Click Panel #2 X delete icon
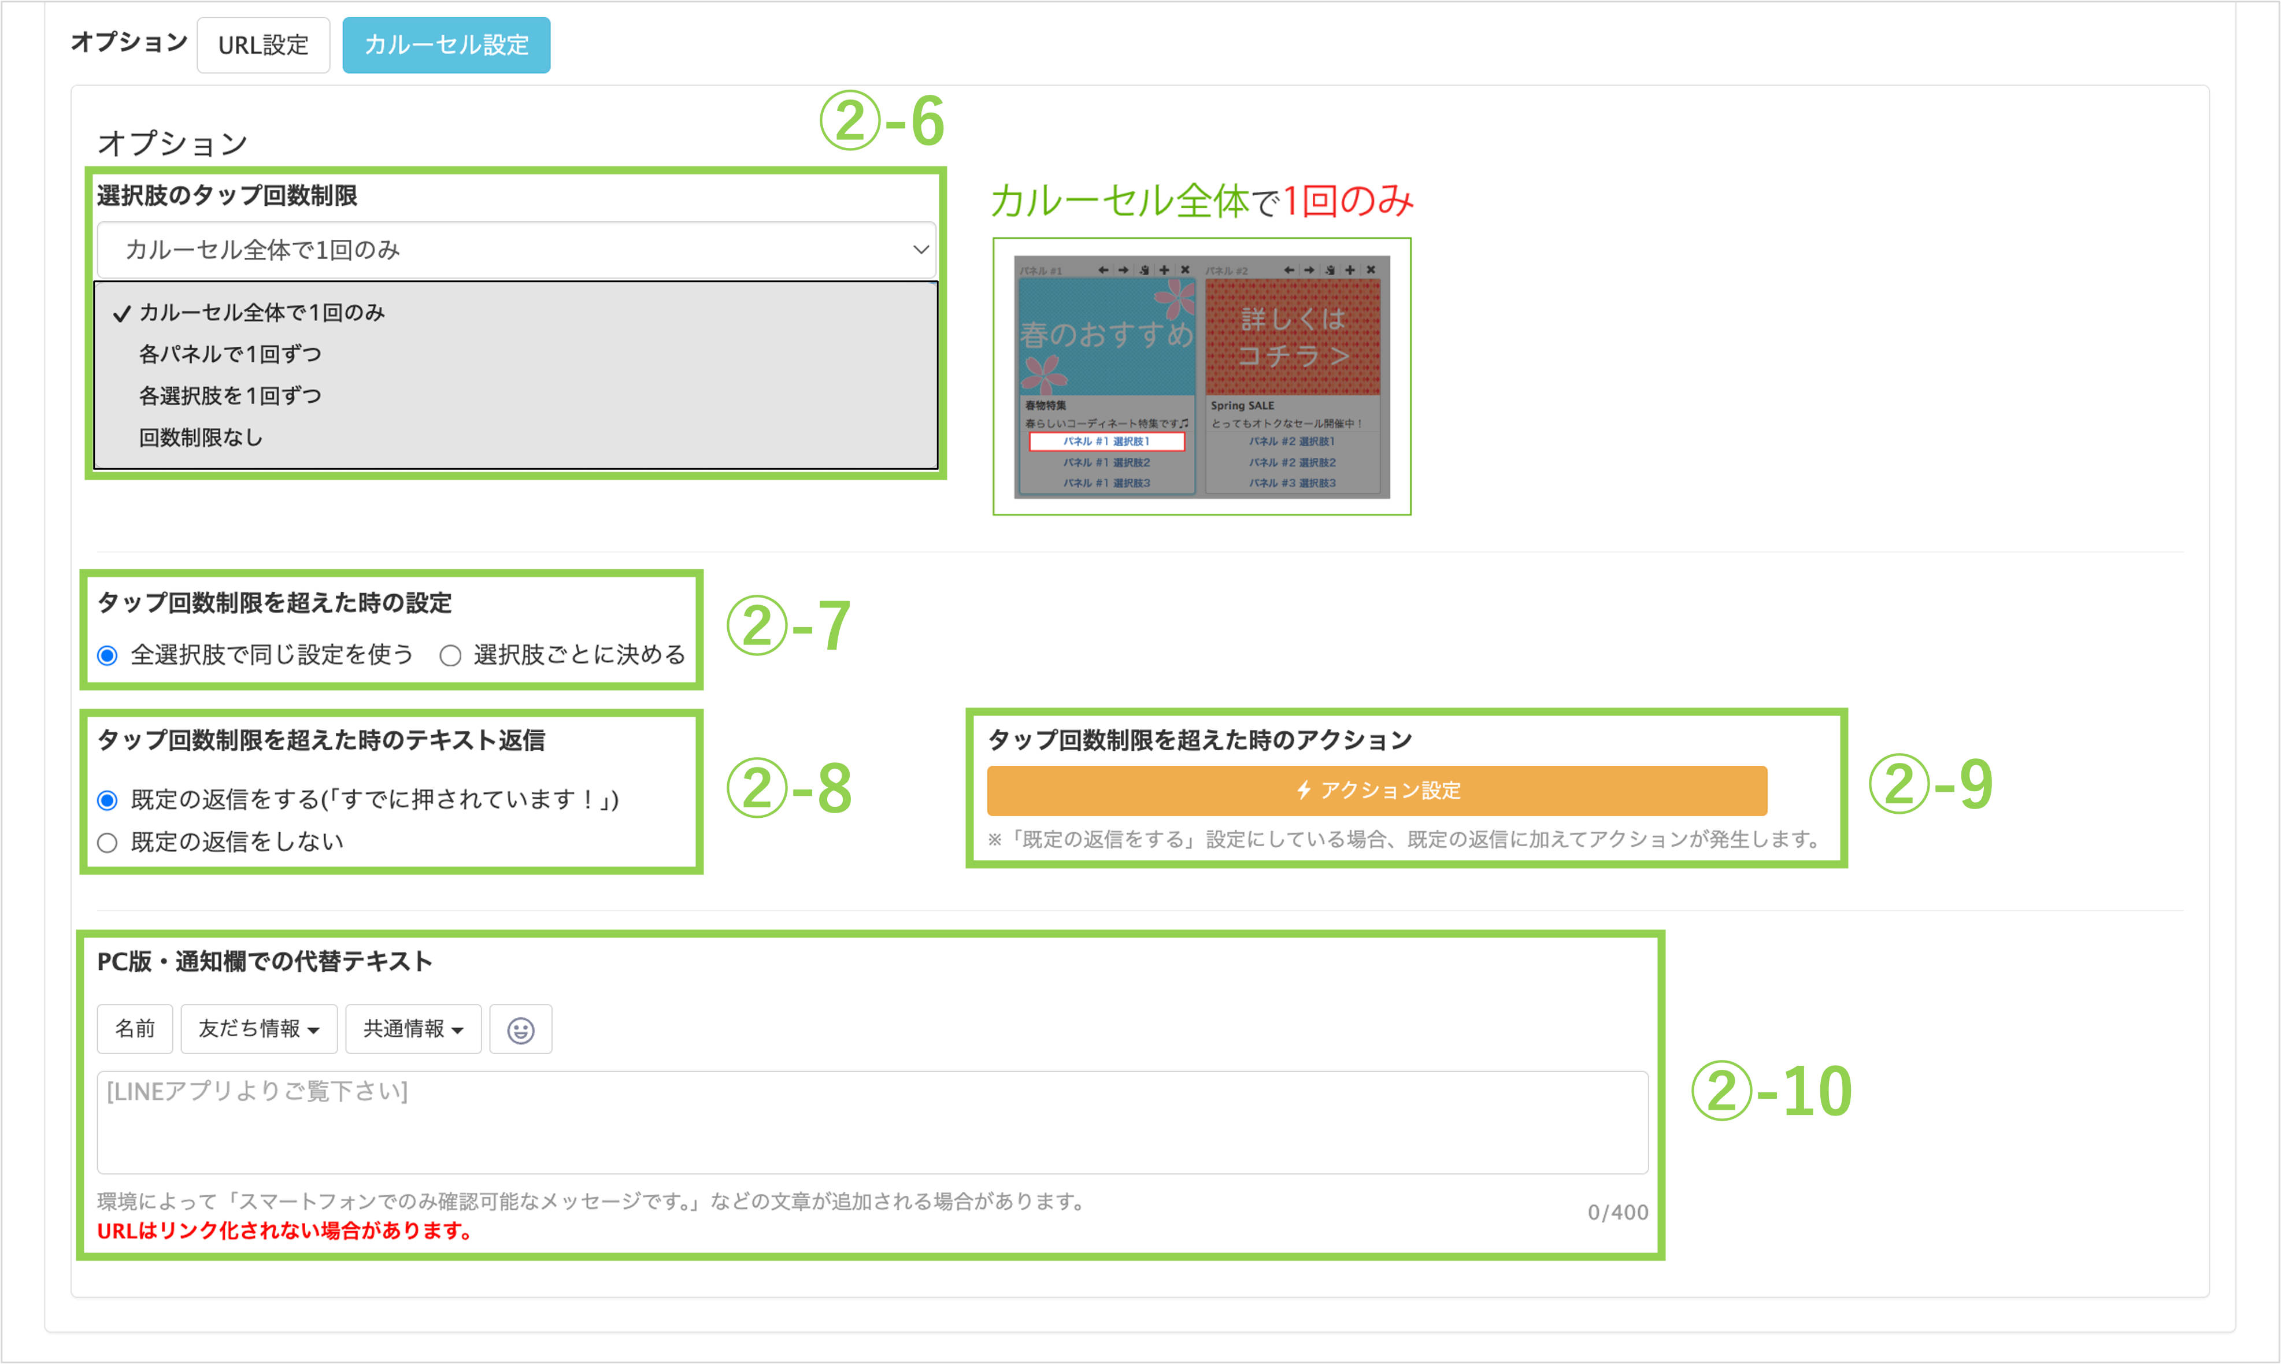 point(1370,270)
